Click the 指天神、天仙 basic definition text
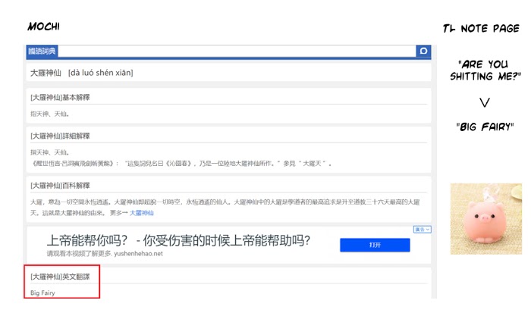Screen dimensions: 531x313 coord(49,114)
